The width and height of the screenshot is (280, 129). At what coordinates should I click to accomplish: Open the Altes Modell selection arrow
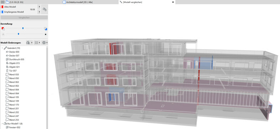point(39,7)
